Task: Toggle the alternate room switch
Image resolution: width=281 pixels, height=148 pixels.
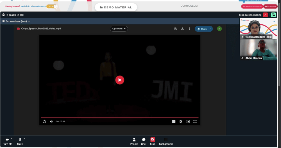Action: pyautogui.click(x=52, y=6)
